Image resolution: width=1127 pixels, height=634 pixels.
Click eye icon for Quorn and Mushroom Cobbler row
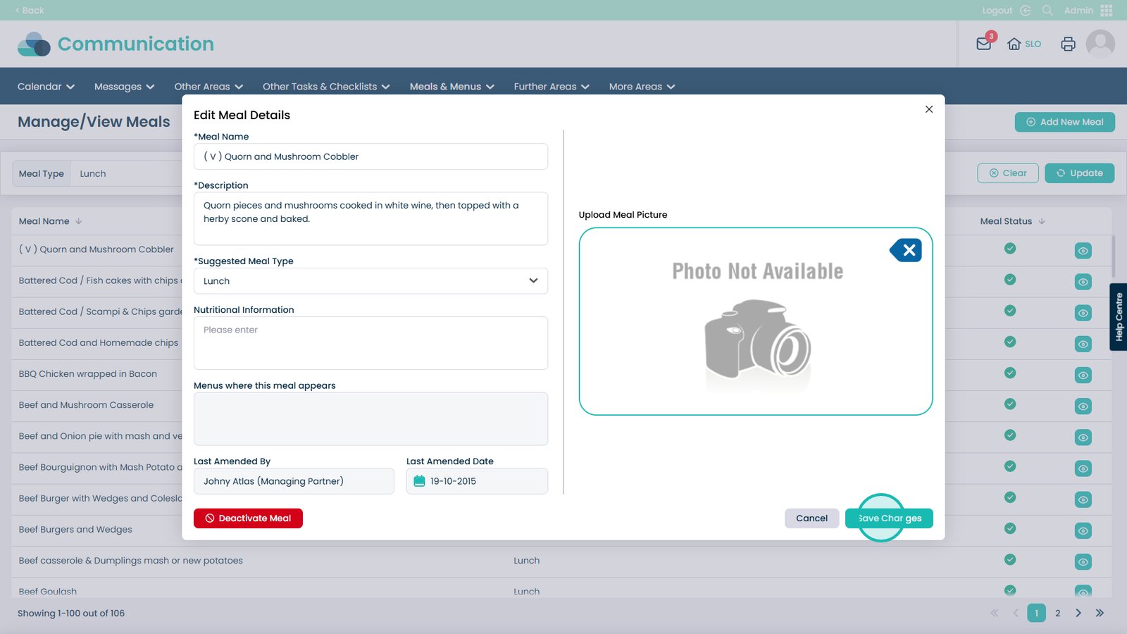point(1083,251)
